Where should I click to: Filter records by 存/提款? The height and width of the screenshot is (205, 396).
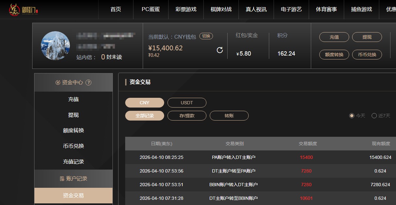(187, 116)
